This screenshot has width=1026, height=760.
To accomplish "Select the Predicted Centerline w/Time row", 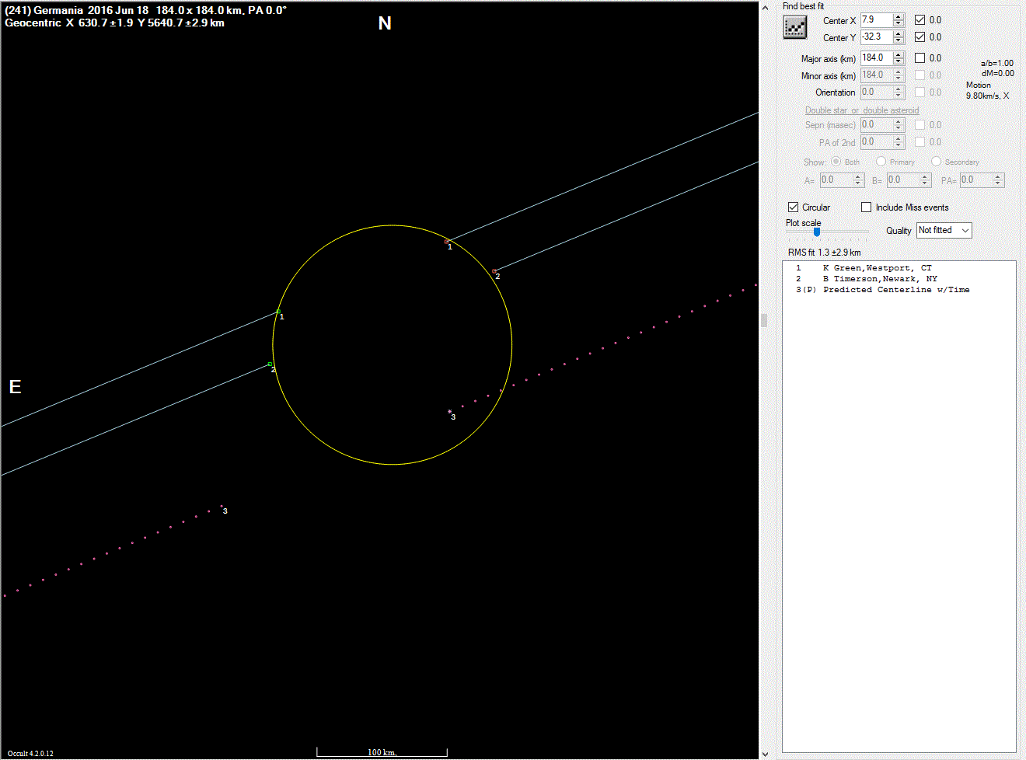I will pos(899,290).
